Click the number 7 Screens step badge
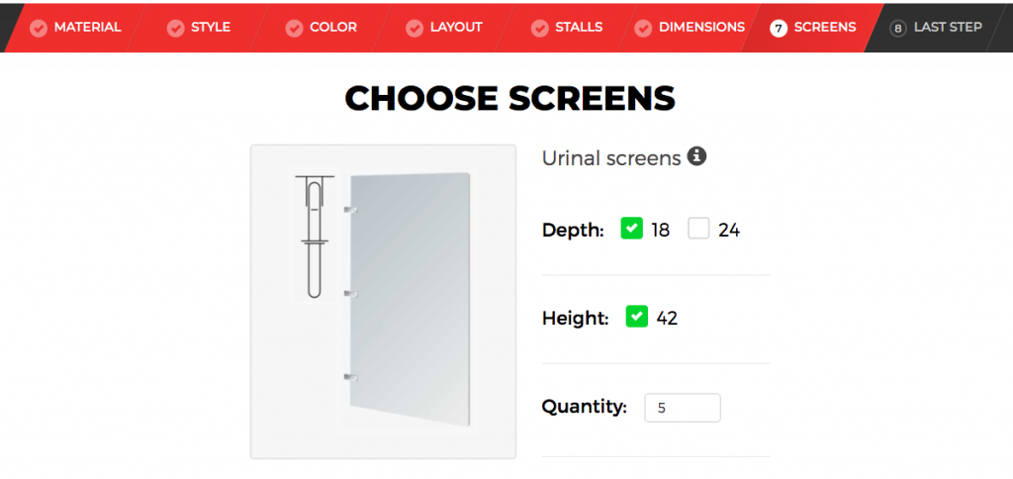Image resolution: width=1013 pixels, height=479 pixels. pos(779,28)
